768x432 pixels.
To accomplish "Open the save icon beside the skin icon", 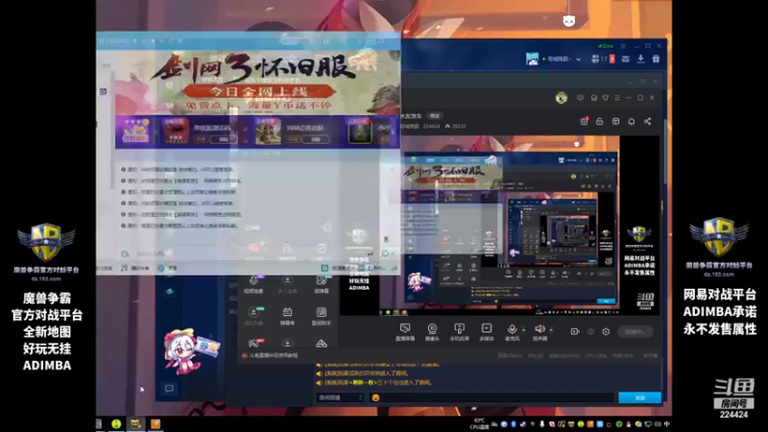I will 593,98.
